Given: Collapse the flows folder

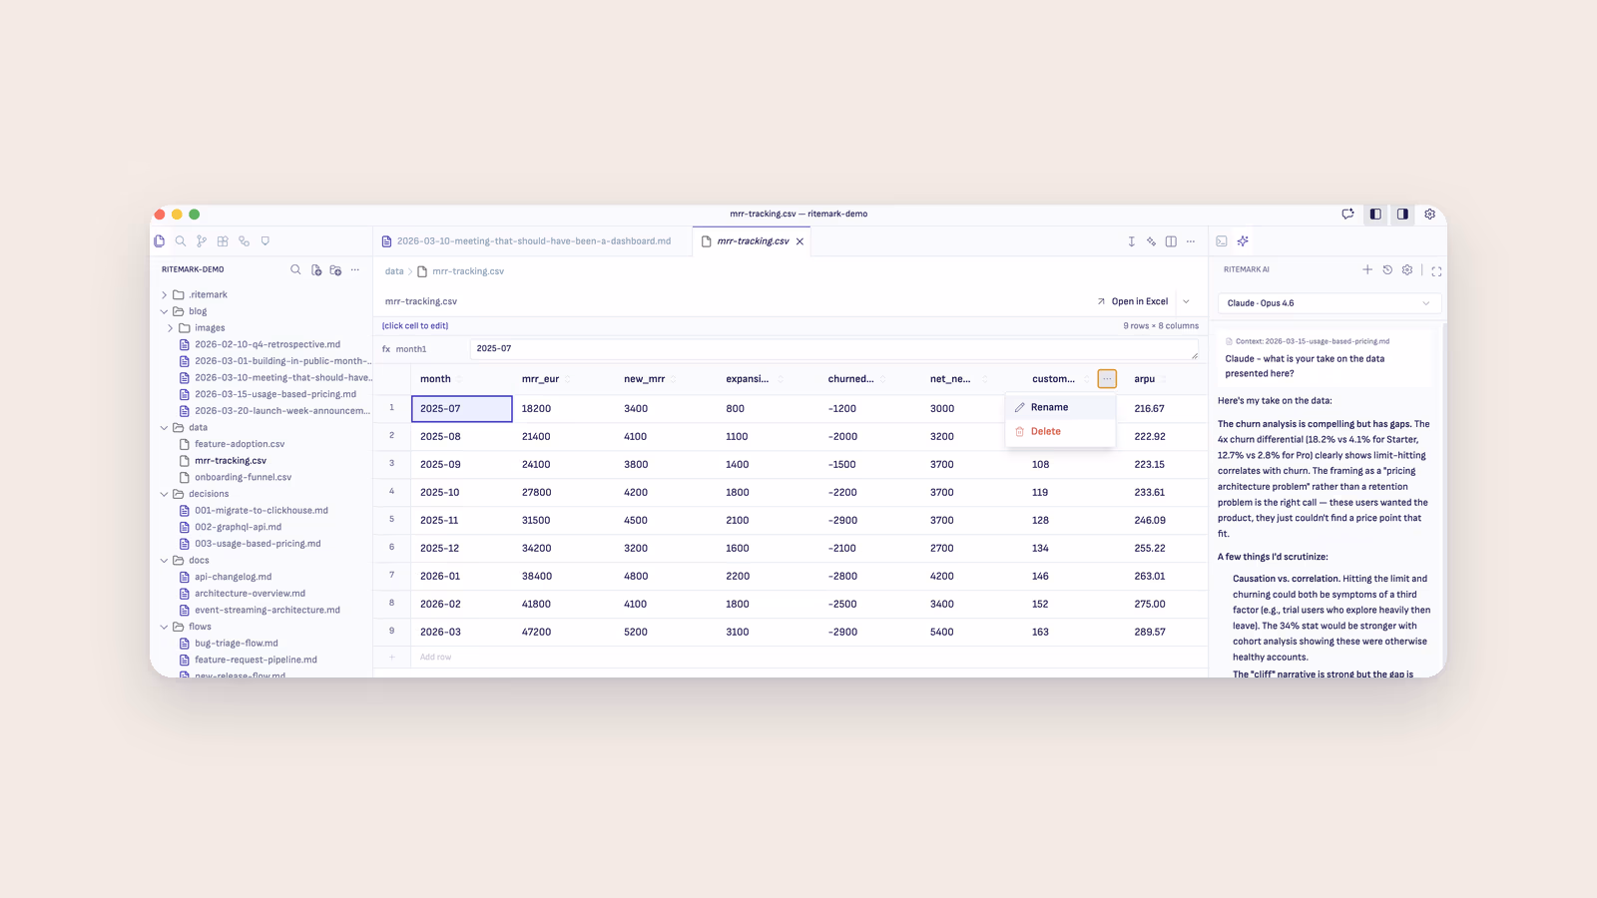Looking at the screenshot, I should pos(165,627).
